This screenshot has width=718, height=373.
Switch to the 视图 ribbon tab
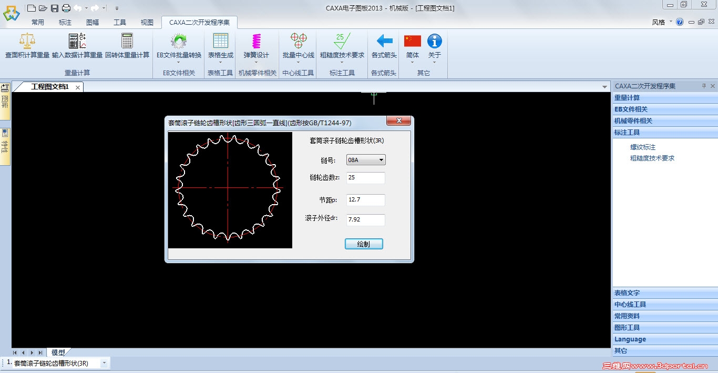click(x=147, y=23)
